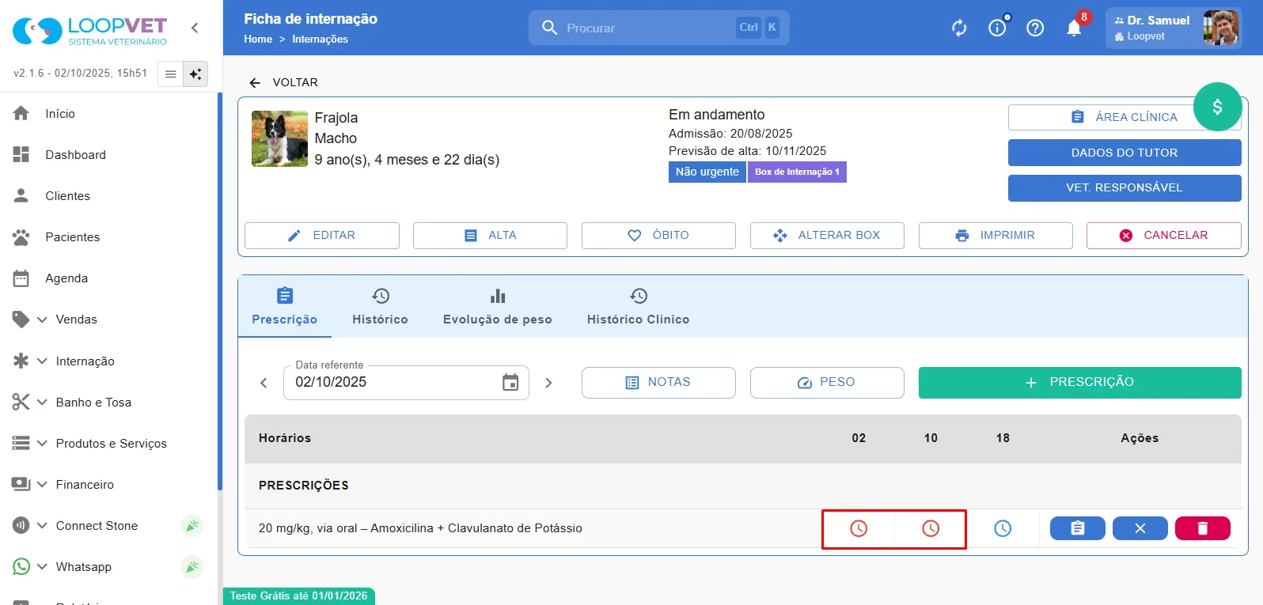Switch to Evolução de peso tab
This screenshot has height=605, width=1263.
pyautogui.click(x=498, y=307)
